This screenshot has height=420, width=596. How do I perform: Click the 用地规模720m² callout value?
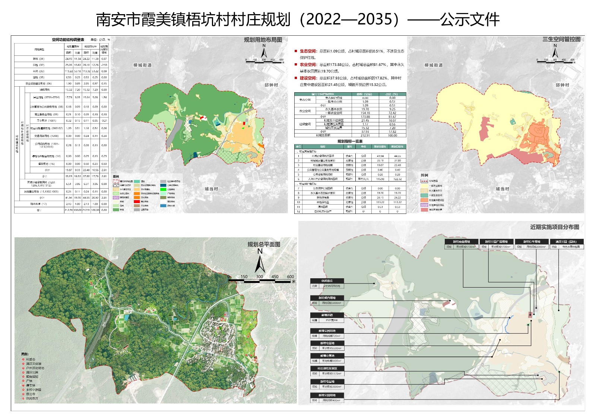332,336
